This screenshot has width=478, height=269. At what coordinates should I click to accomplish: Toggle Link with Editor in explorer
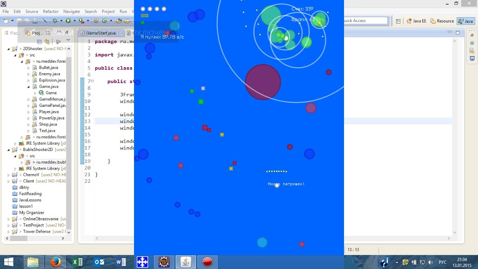click(x=47, y=41)
